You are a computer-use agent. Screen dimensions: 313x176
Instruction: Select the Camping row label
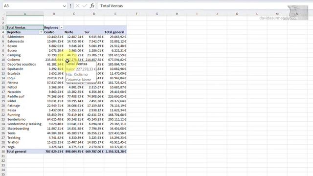pos(14,55)
